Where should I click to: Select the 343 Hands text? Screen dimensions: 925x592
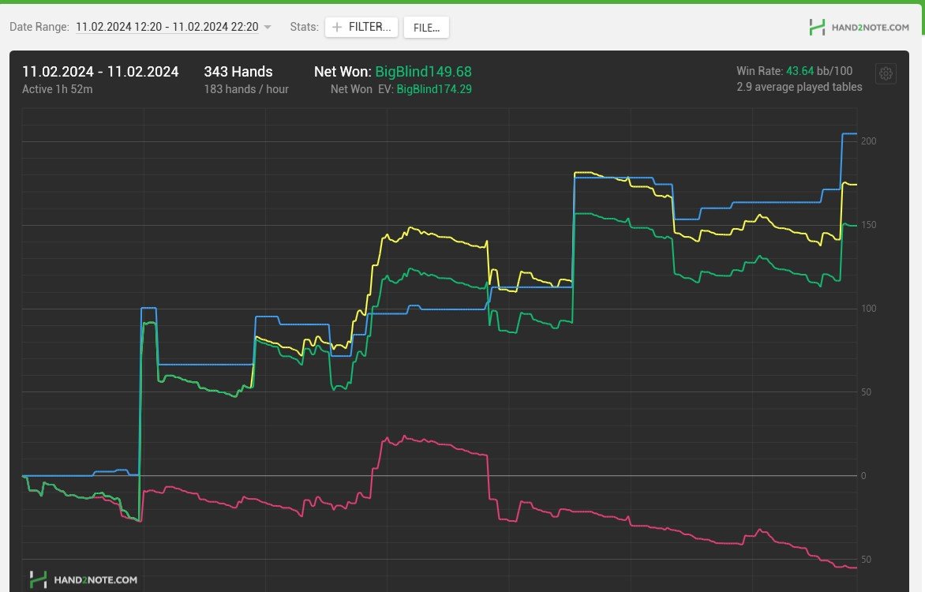click(238, 71)
